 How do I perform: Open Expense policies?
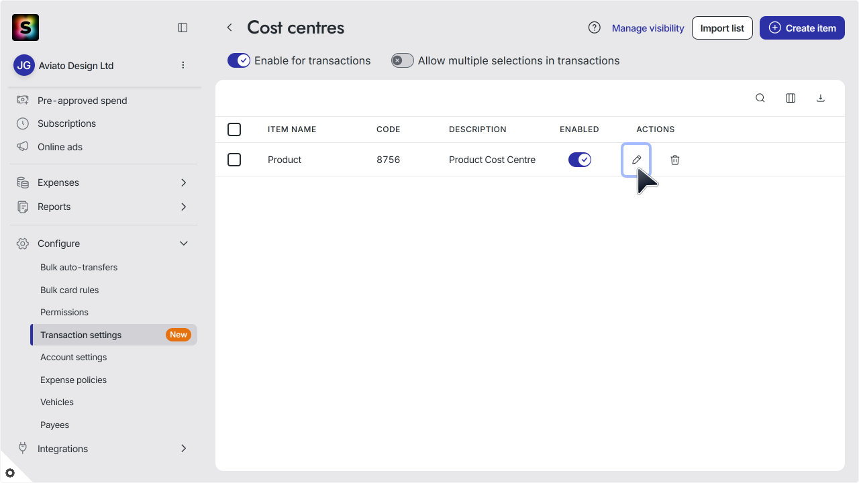coord(73,380)
